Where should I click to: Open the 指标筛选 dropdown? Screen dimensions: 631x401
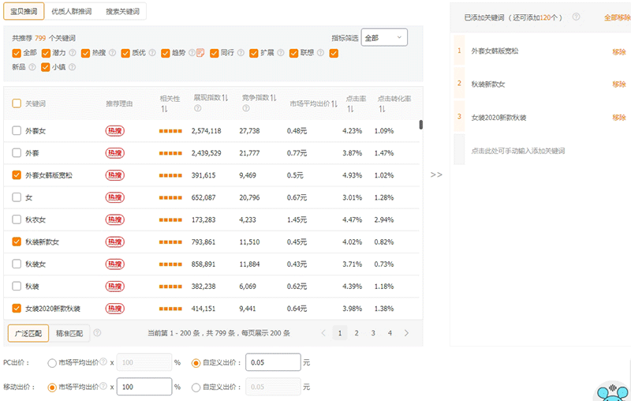tap(383, 38)
